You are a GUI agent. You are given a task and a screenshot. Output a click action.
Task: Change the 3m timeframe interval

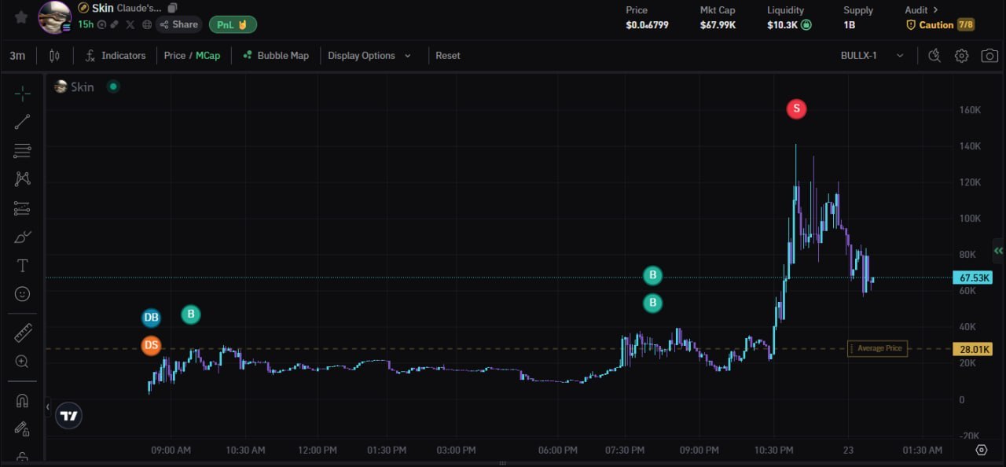[x=17, y=56]
